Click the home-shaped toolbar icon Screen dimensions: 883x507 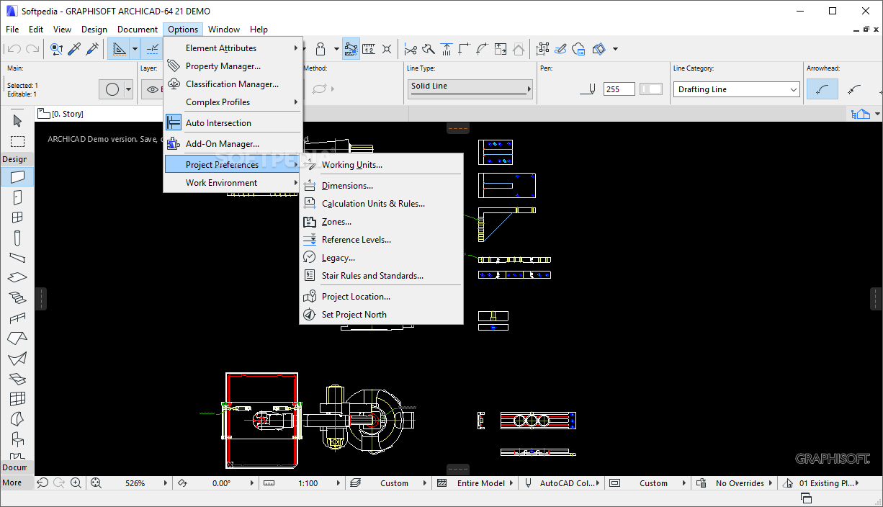click(x=518, y=49)
